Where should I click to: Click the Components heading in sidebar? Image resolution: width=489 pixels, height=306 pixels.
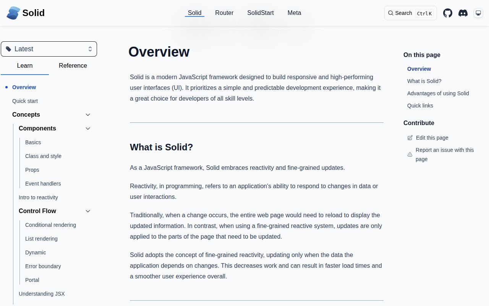(37, 129)
